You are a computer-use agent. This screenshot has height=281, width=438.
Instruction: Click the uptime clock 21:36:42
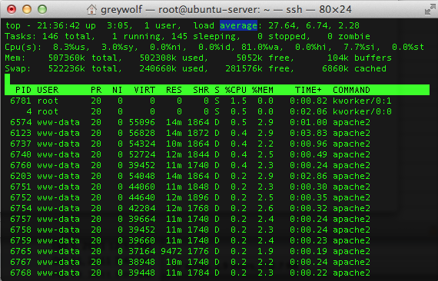(x=58, y=25)
